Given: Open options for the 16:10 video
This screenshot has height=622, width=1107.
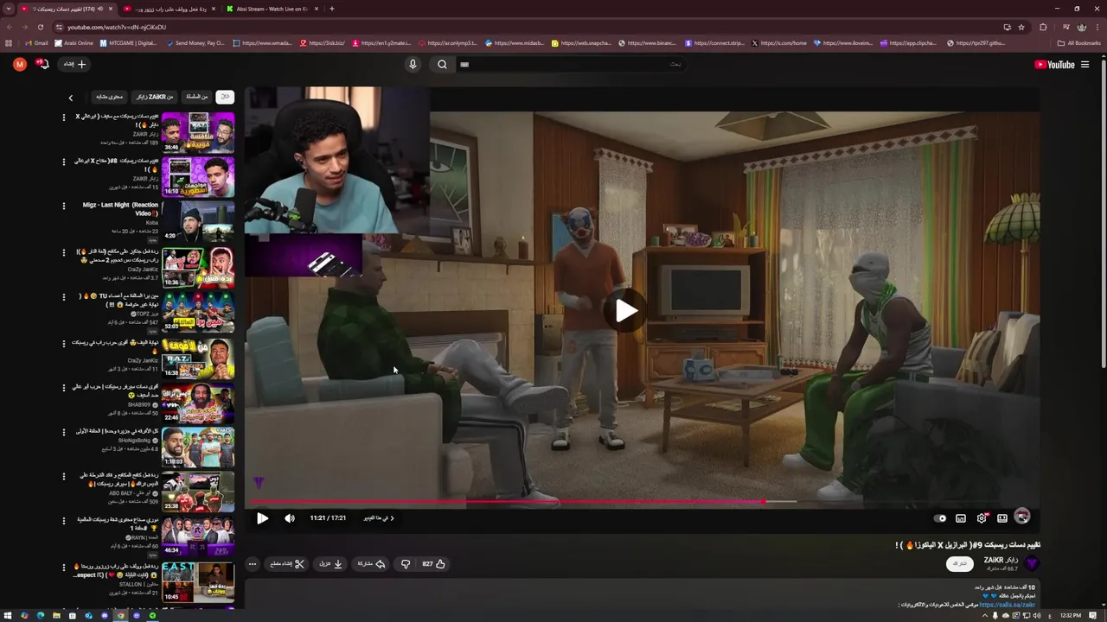Looking at the screenshot, I should click(x=63, y=162).
